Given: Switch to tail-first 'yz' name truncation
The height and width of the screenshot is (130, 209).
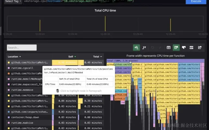Looking at the screenshot, I should [144, 47].
